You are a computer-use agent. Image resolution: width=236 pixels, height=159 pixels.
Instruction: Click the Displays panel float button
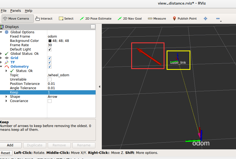pyautogui.click(x=93, y=27)
